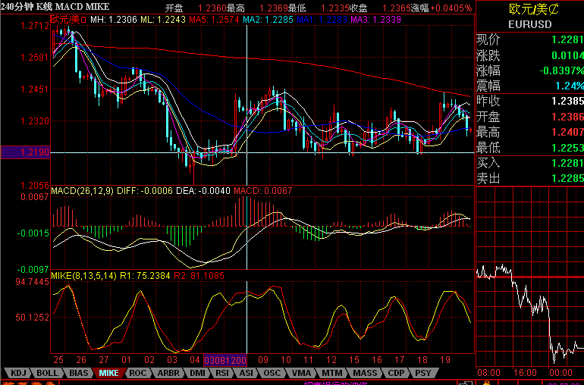This screenshot has width=584, height=385.
Task: Select the active MIKE indicator tab
Action: pyautogui.click(x=108, y=373)
